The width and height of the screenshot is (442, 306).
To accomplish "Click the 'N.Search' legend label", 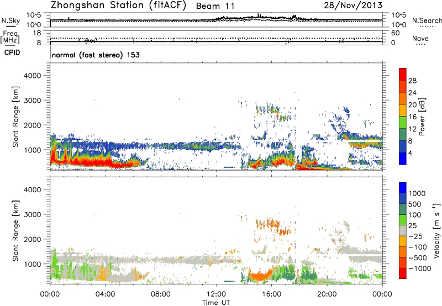I will [427, 20].
